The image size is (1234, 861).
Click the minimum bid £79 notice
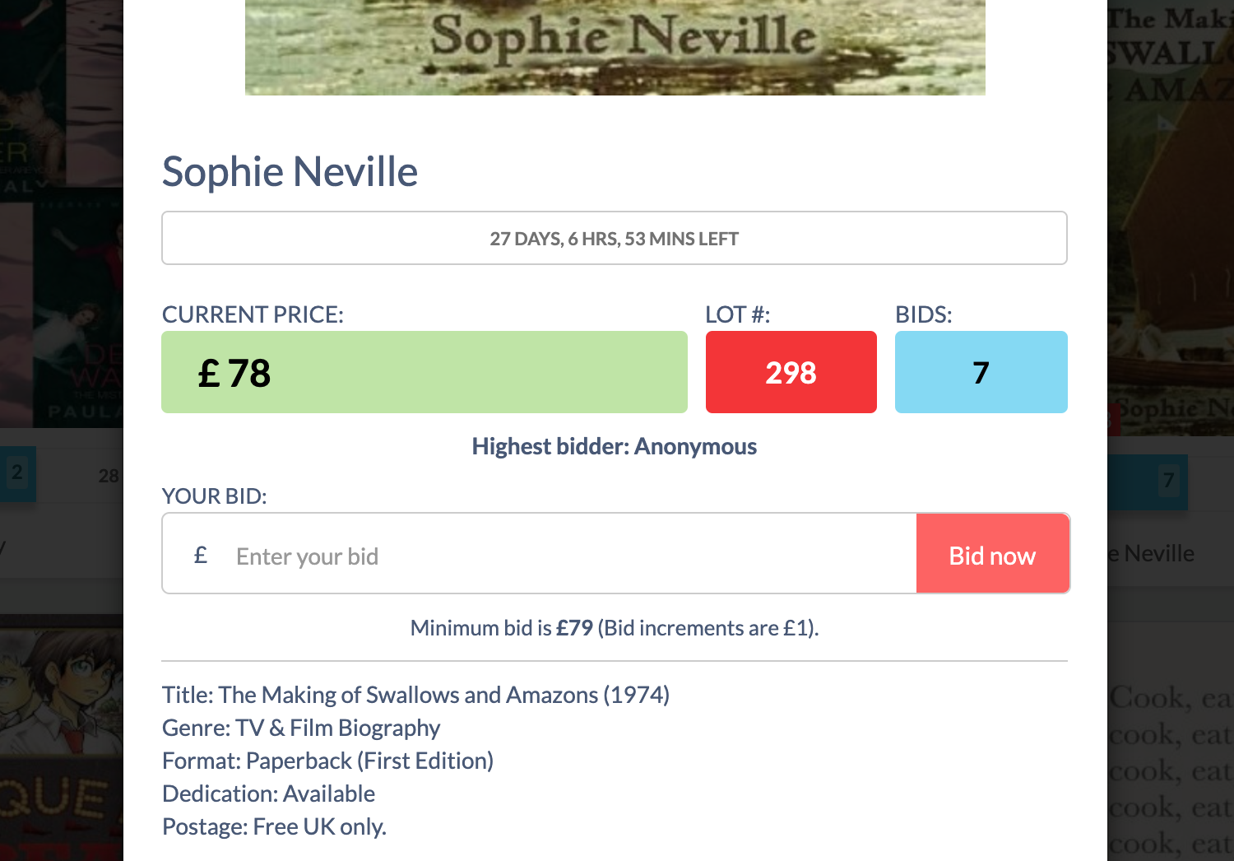click(x=614, y=628)
